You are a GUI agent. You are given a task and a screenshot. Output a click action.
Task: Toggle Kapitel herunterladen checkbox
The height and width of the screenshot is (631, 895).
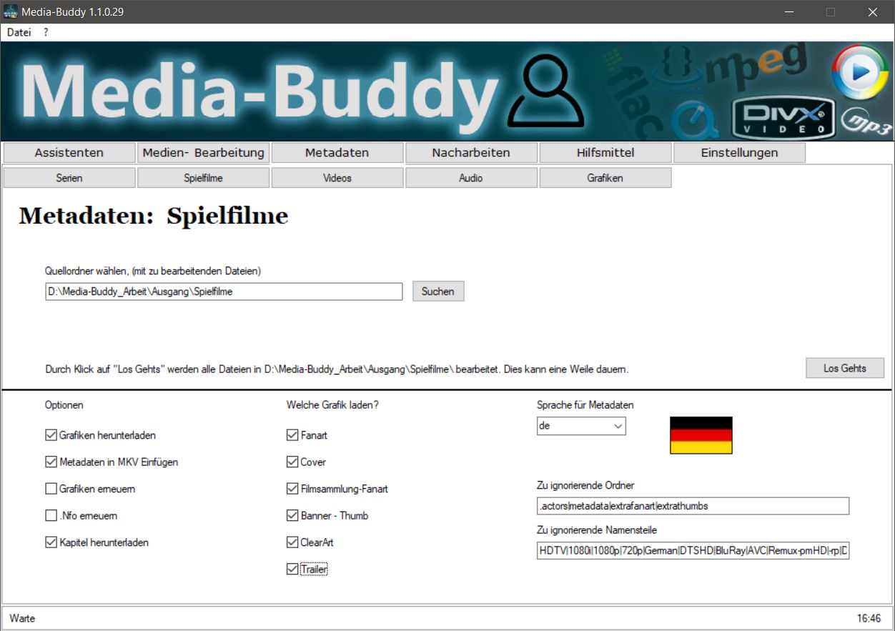click(x=51, y=542)
